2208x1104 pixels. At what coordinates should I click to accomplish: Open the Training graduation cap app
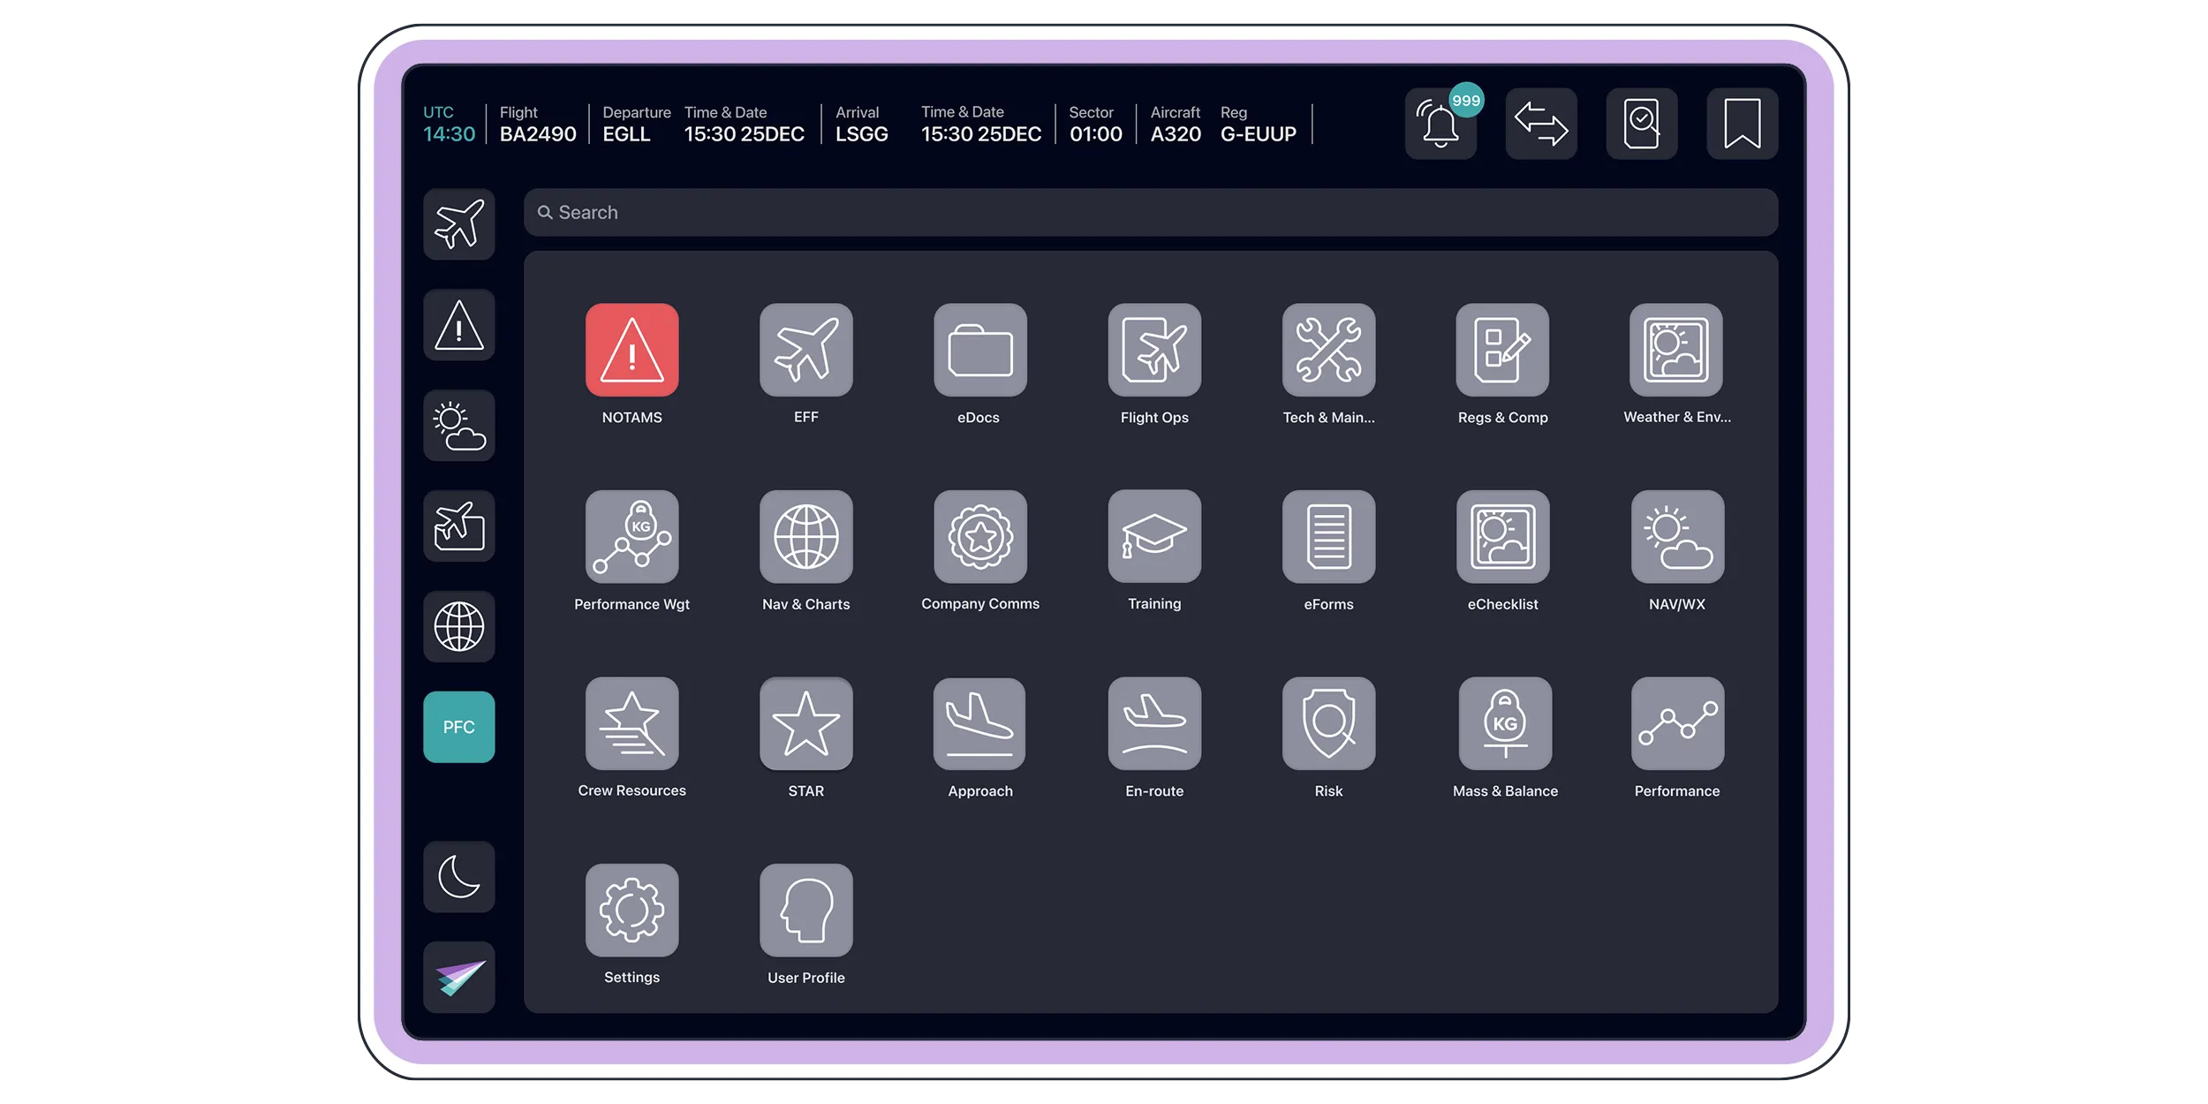point(1153,536)
